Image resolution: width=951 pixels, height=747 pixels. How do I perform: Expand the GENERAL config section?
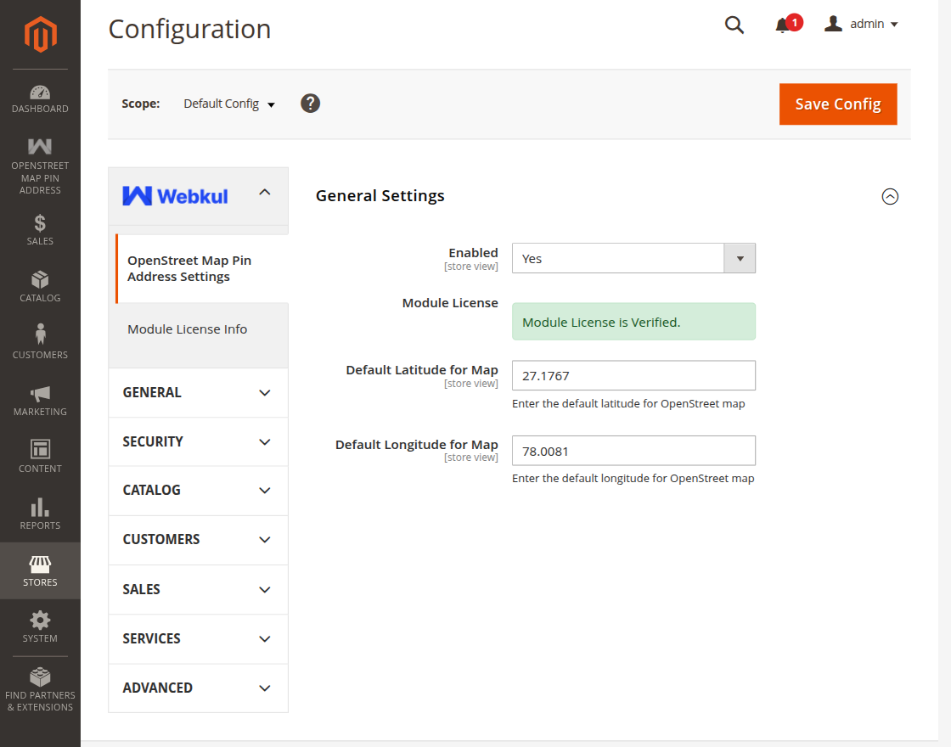click(x=199, y=392)
